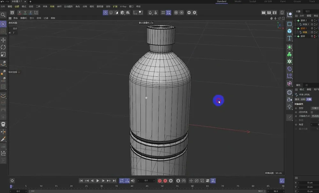Select the Move tool in left toolbar

(x=3, y=40)
